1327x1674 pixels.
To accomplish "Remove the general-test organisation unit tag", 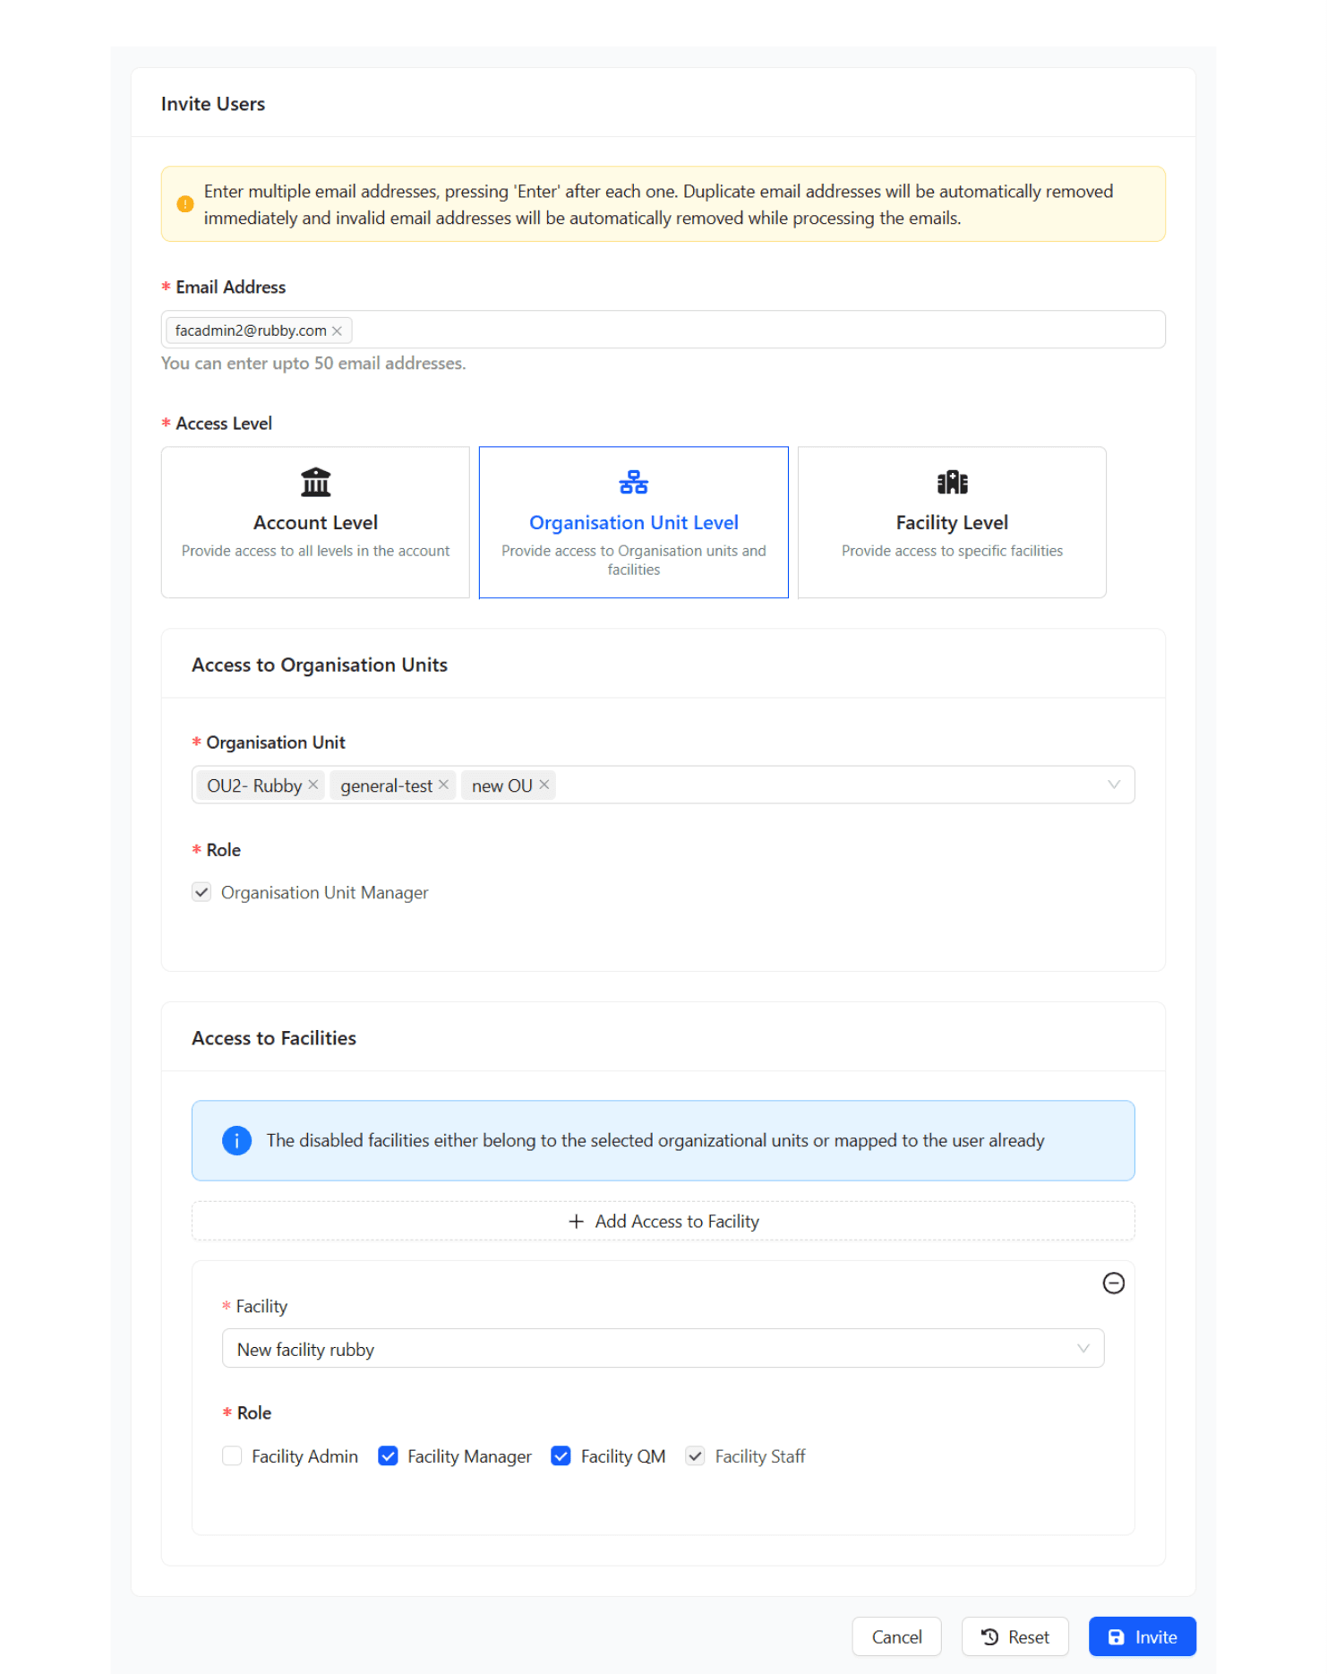I will pyautogui.click(x=443, y=785).
